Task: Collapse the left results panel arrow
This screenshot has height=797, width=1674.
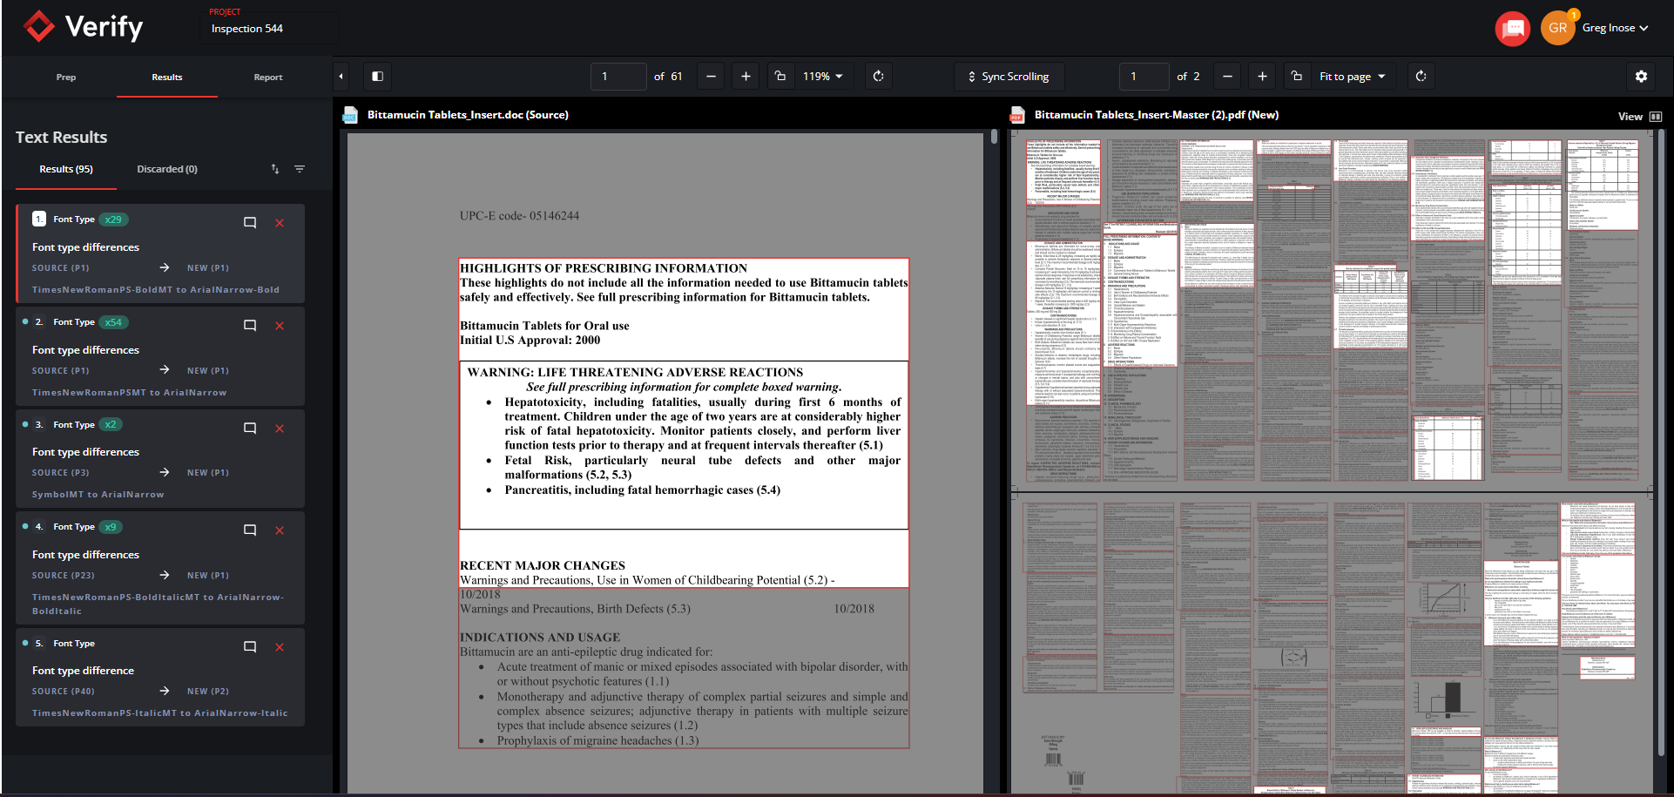Action: (x=341, y=77)
